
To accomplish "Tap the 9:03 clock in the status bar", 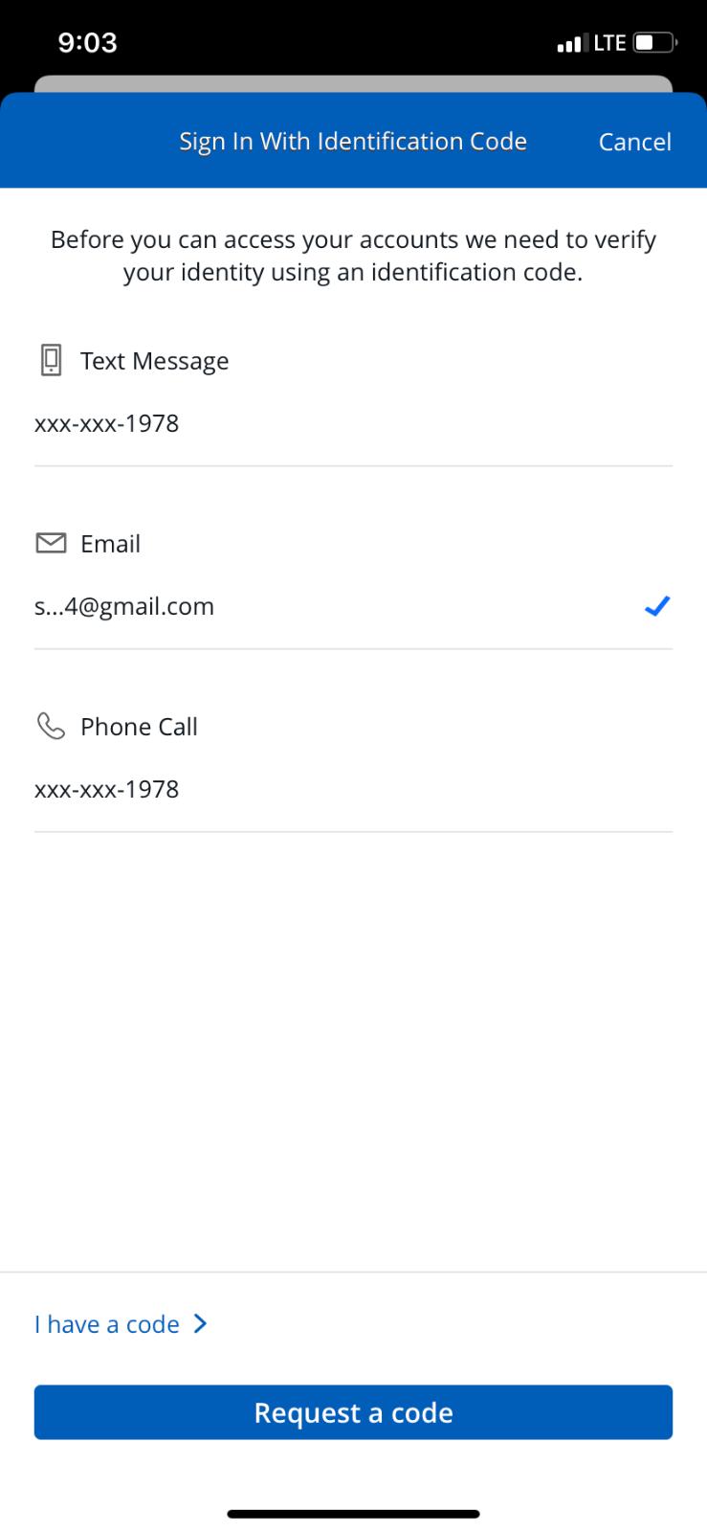I will [87, 43].
